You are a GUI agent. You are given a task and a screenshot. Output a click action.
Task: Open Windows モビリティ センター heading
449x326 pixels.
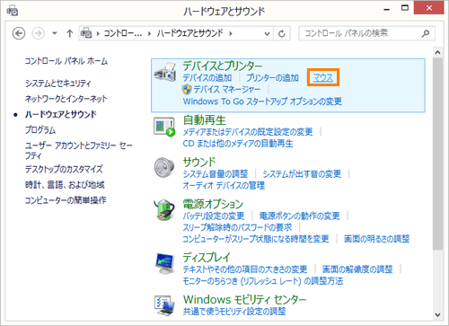pyautogui.click(x=244, y=299)
